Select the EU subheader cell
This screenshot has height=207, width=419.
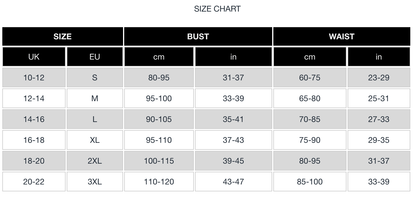click(x=95, y=57)
